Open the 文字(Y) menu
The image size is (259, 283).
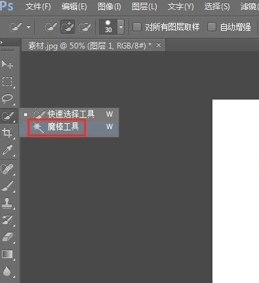click(x=181, y=7)
